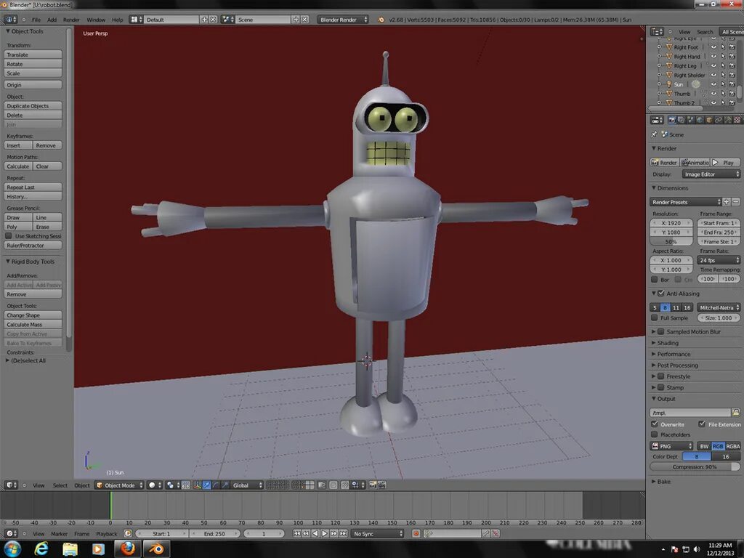Open the No Sync dropdown
Screen dimensions: 744x558
377,534
